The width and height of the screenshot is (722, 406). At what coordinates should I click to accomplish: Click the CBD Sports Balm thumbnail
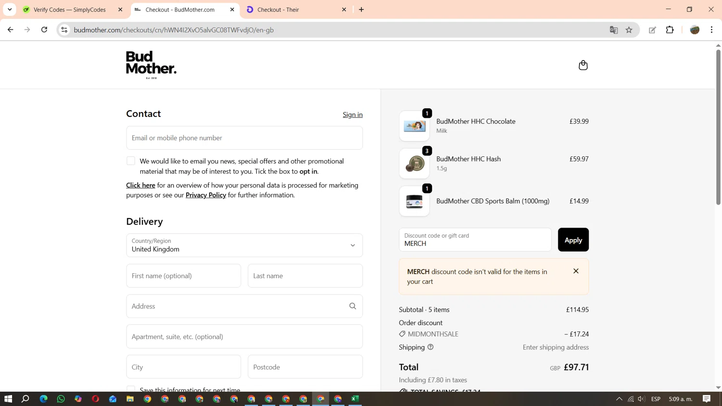(414, 201)
